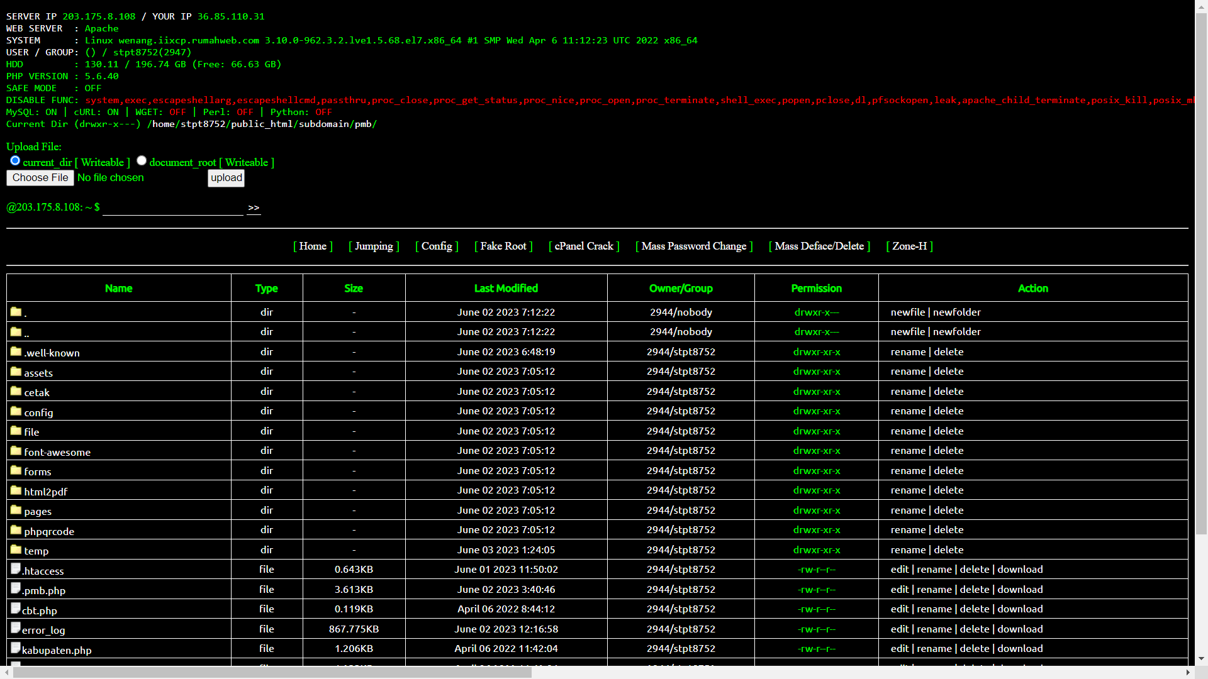
Task: Click the 'public_html' path segment link
Action: click(x=262, y=124)
